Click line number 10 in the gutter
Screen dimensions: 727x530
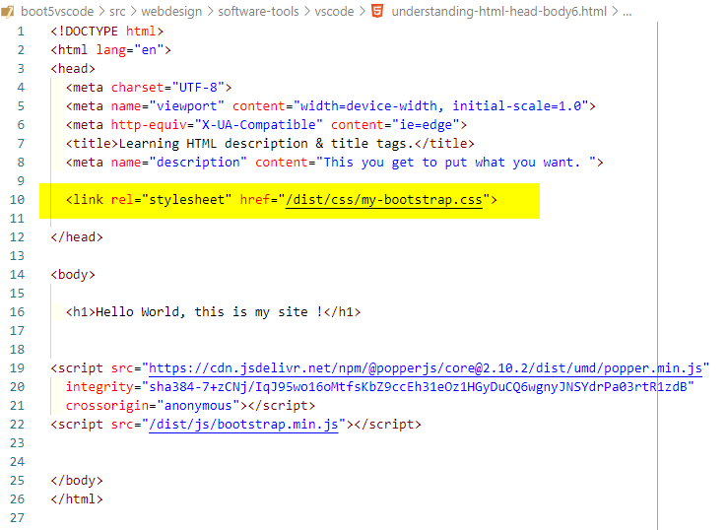pos(17,200)
